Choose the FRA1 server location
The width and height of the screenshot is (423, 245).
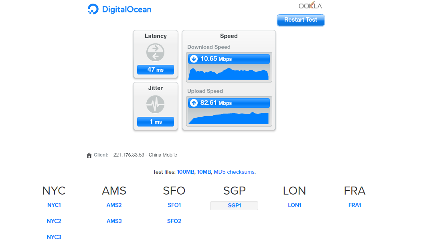click(355, 205)
